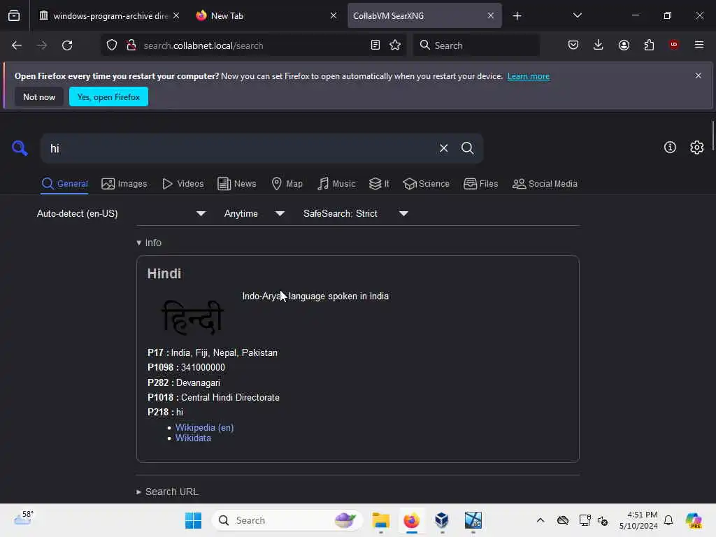Click the Hindi infobox heading
716x537 pixels.
(x=164, y=273)
